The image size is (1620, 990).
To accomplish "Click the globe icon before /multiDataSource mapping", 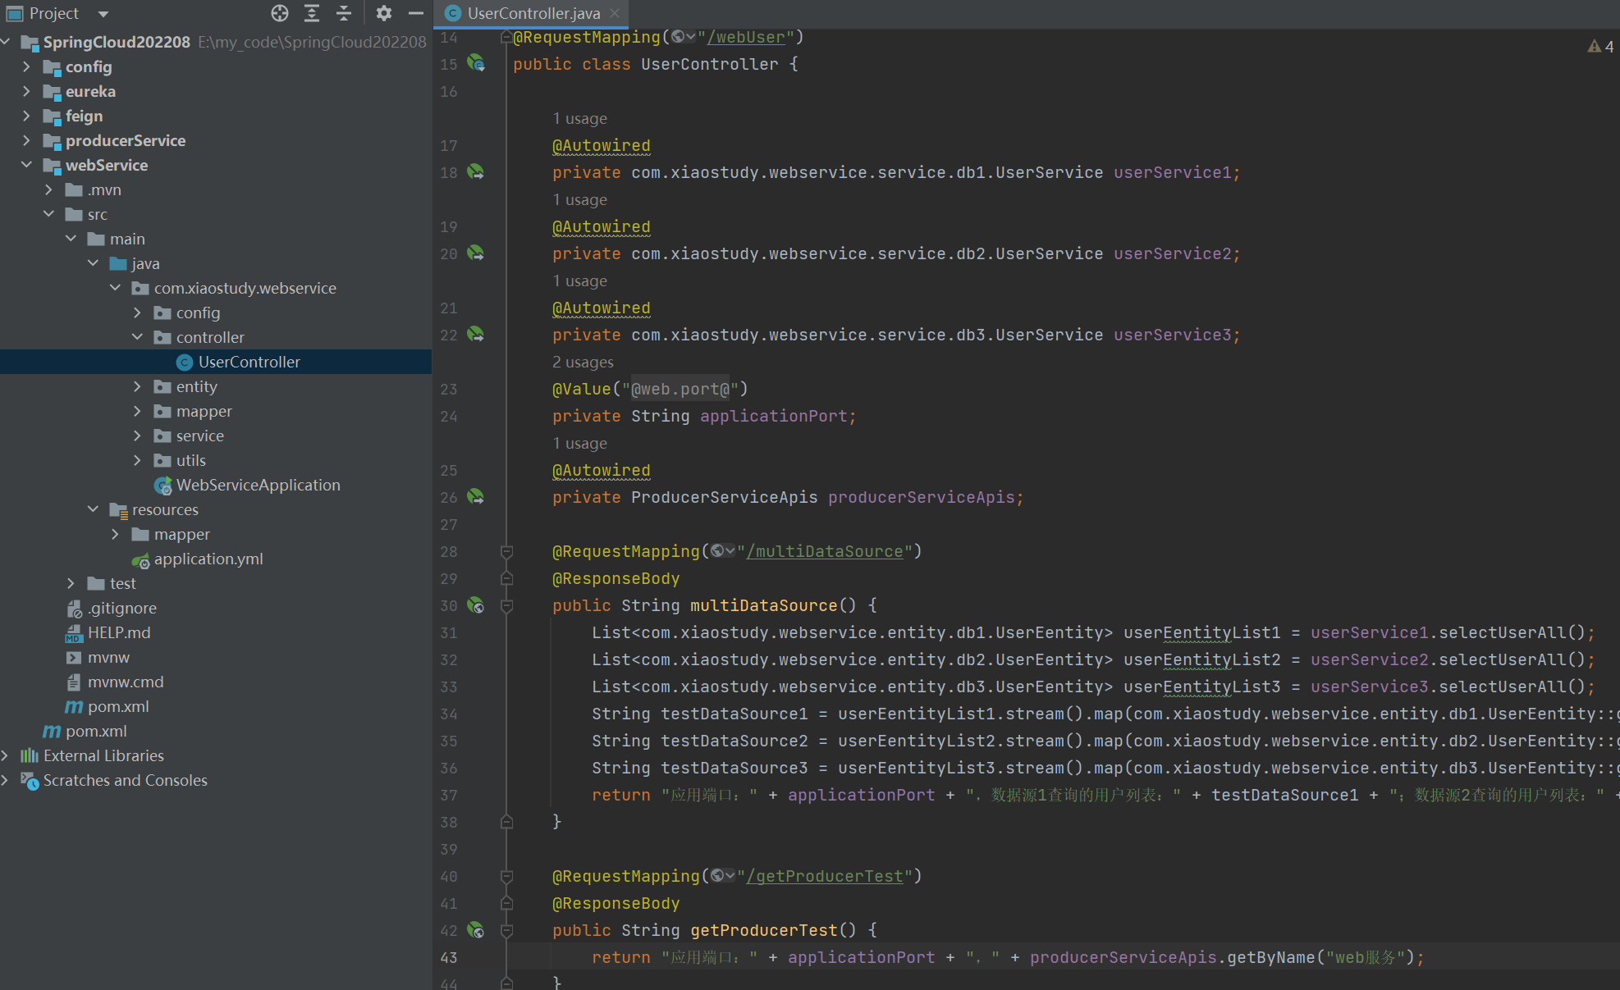I will coord(722,551).
